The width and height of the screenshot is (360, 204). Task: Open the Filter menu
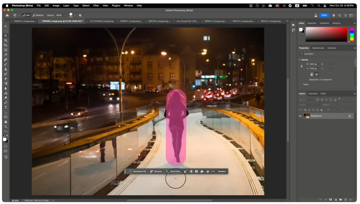[x=96, y=6]
